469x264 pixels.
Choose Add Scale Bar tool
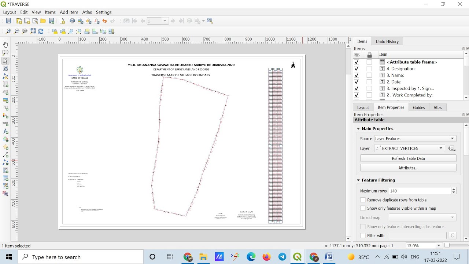[5, 124]
